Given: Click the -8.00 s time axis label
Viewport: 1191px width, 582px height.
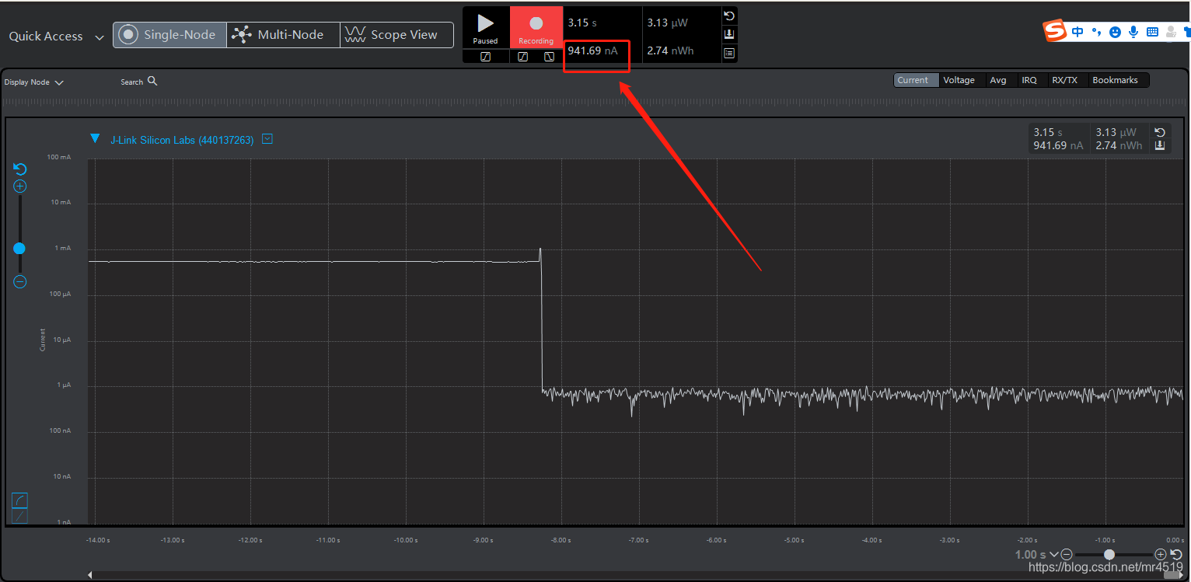Looking at the screenshot, I should [560, 540].
